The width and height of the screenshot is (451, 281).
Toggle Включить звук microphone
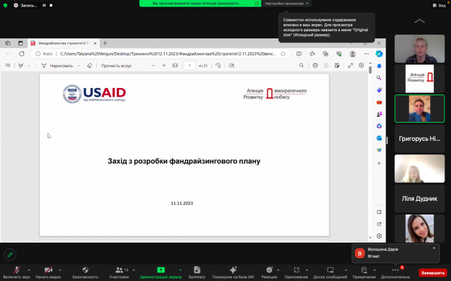click(x=17, y=273)
